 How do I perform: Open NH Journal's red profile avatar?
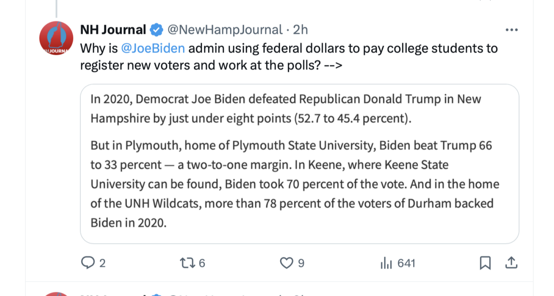coord(56,38)
